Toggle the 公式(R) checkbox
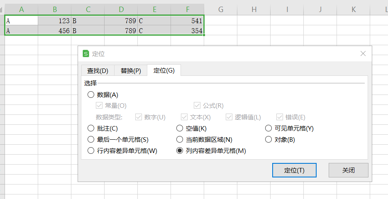Viewport: 388px width, 199px height. 197,106
